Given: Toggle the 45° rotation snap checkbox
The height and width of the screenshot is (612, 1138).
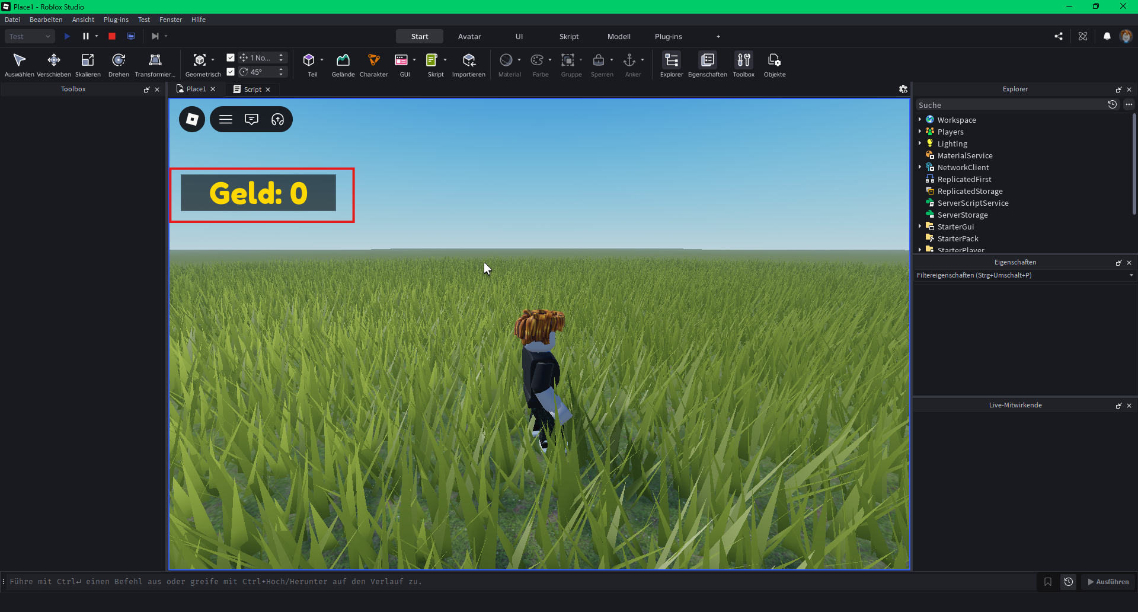Looking at the screenshot, I should coord(231,72).
